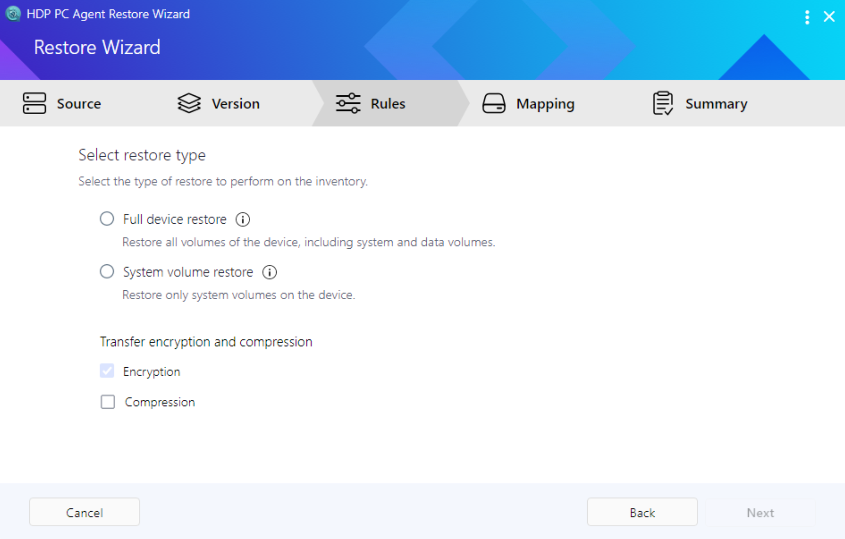Select the Full device restore option
Viewport: 845px width, 539px height.
(107, 219)
